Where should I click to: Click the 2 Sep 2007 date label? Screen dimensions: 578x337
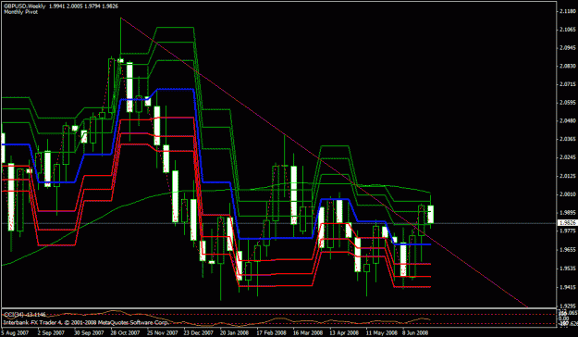click(x=51, y=332)
